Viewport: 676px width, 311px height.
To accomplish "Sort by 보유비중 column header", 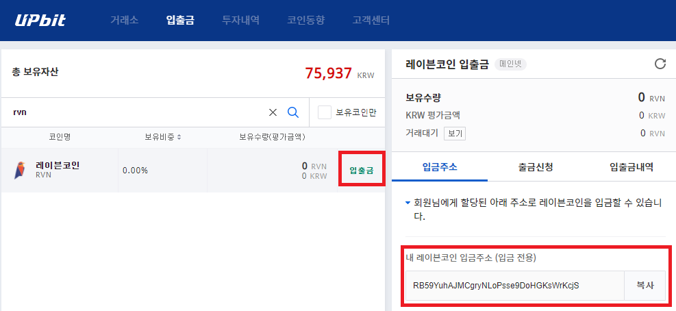I will point(162,138).
